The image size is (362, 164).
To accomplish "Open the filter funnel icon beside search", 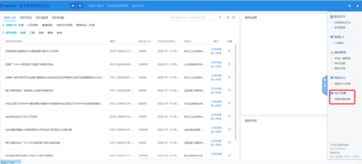I will pyautogui.click(x=220, y=18).
